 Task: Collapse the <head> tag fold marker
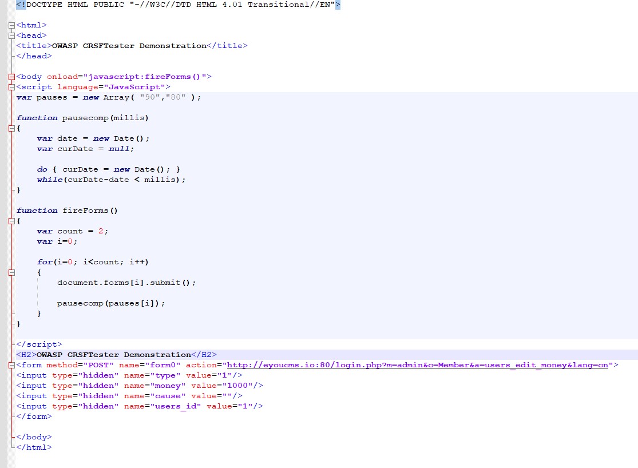11,35
